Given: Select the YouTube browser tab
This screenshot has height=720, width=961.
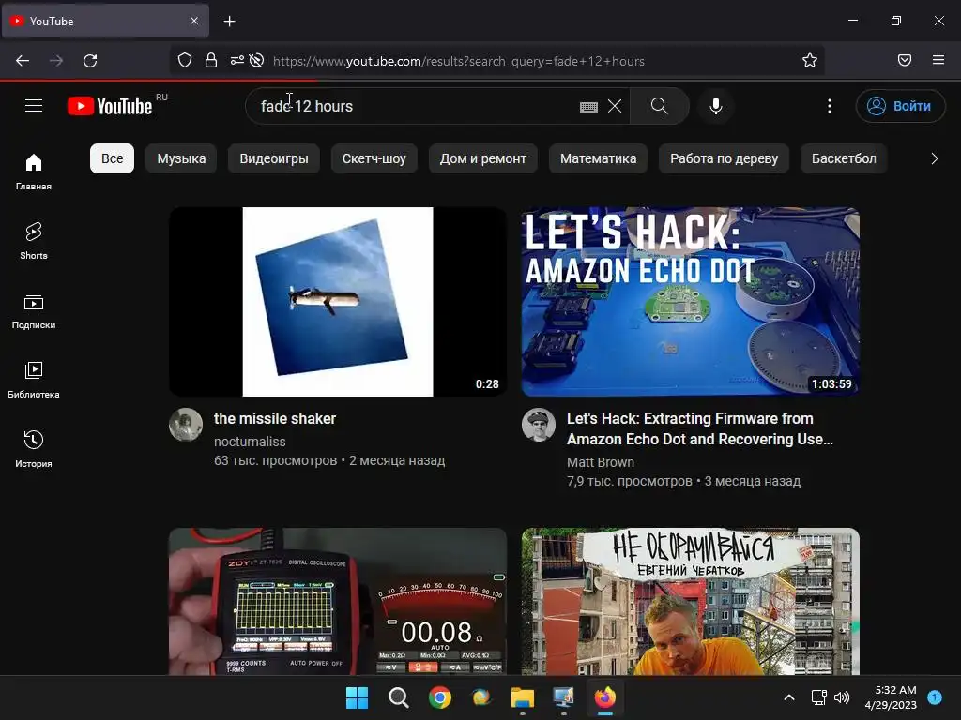Looking at the screenshot, I should click(105, 21).
